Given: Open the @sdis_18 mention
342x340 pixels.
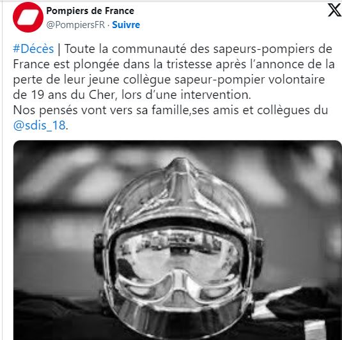Looking at the screenshot, I should click(x=39, y=126).
